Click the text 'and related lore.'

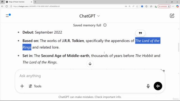point(46,47)
